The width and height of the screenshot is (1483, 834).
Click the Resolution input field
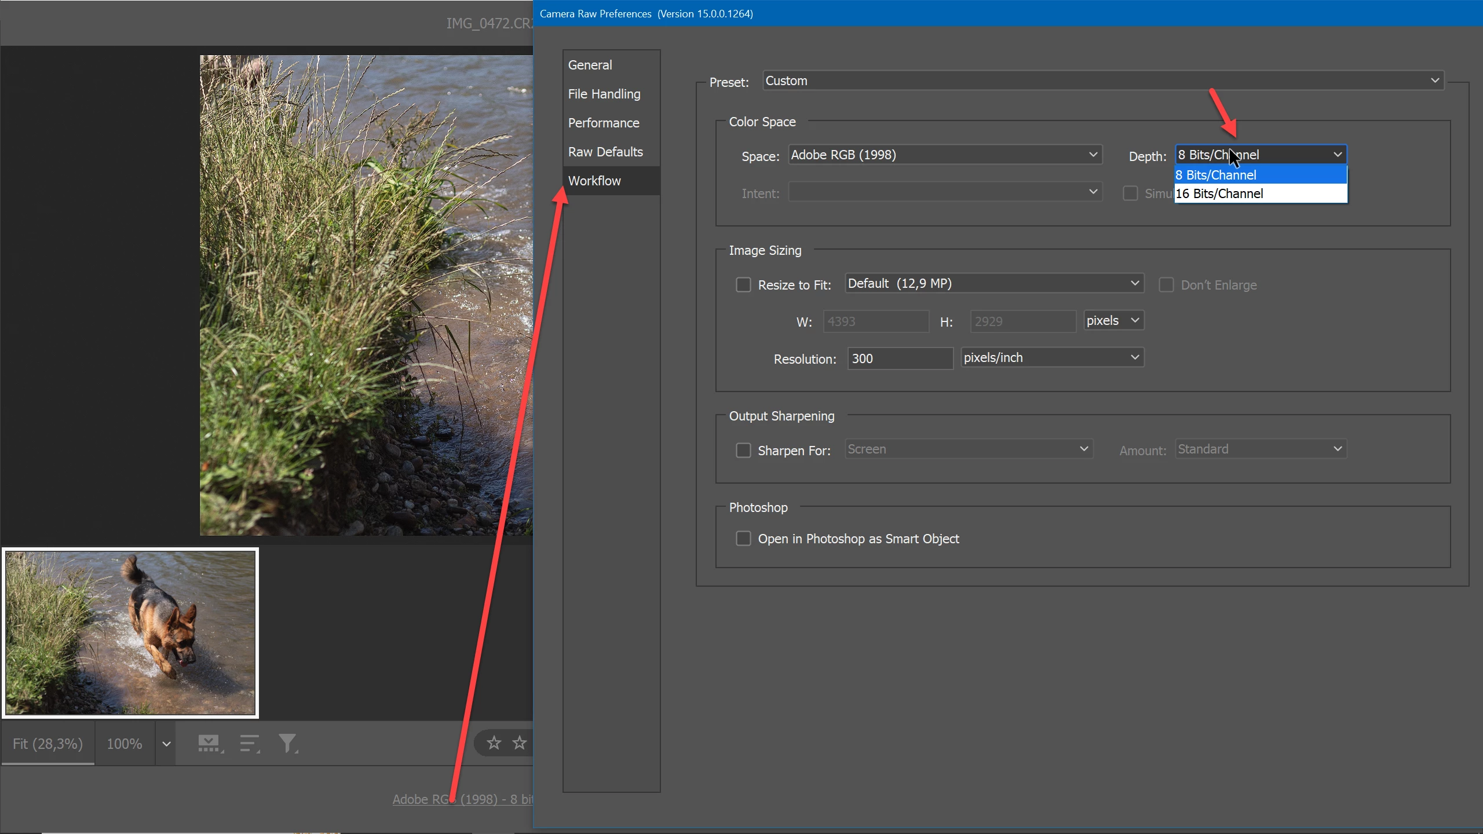pos(900,359)
